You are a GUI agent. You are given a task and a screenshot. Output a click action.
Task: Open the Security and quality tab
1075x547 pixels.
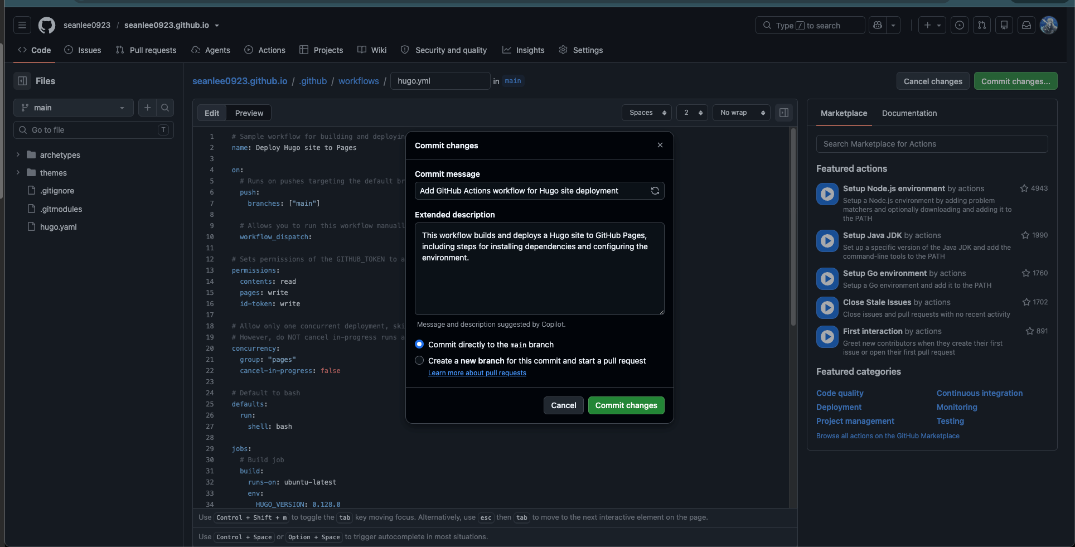click(x=444, y=50)
